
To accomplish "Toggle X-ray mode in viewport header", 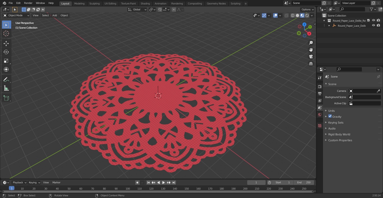I will click(x=286, y=15).
